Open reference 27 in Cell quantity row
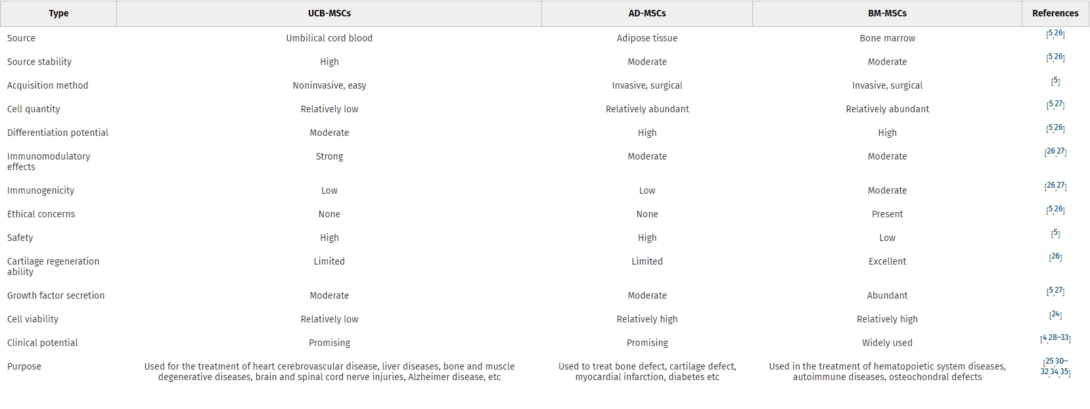The image size is (1090, 409). (x=1058, y=104)
